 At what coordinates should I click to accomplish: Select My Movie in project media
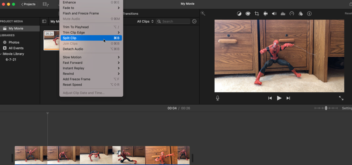[20, 28]
